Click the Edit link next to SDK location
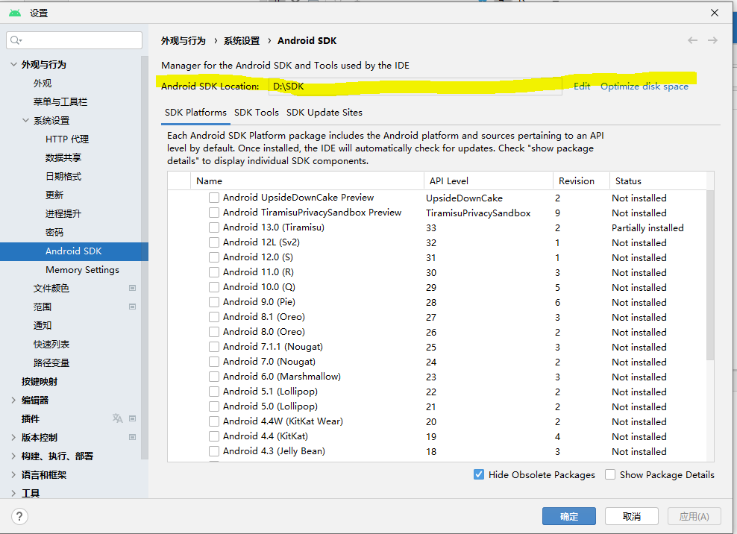The width and height of the screenshot is (737, 534). (x=581, y=86)
